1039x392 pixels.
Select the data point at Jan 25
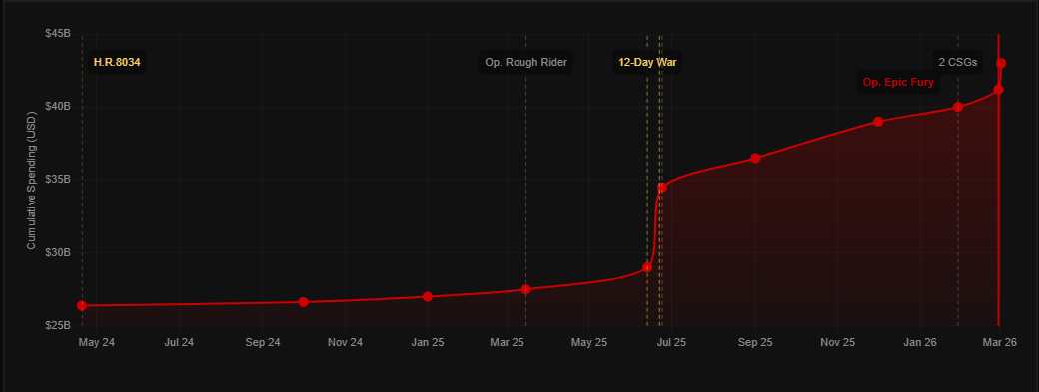pos(428,297)
